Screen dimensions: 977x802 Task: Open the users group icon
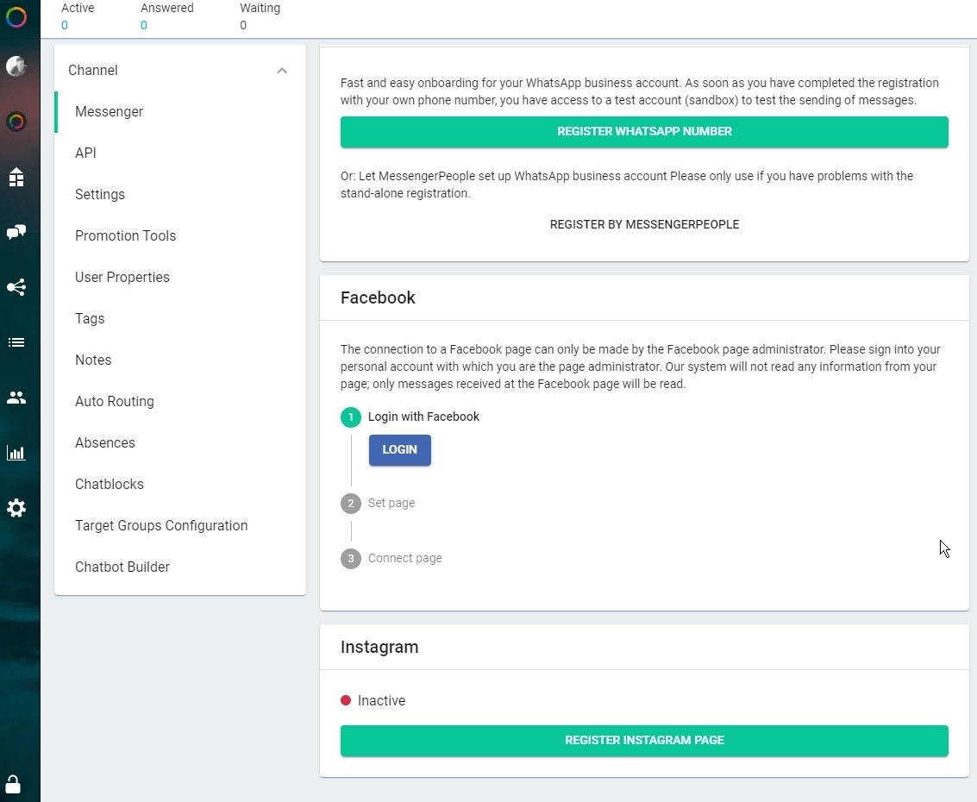click(x=16, y=398)
